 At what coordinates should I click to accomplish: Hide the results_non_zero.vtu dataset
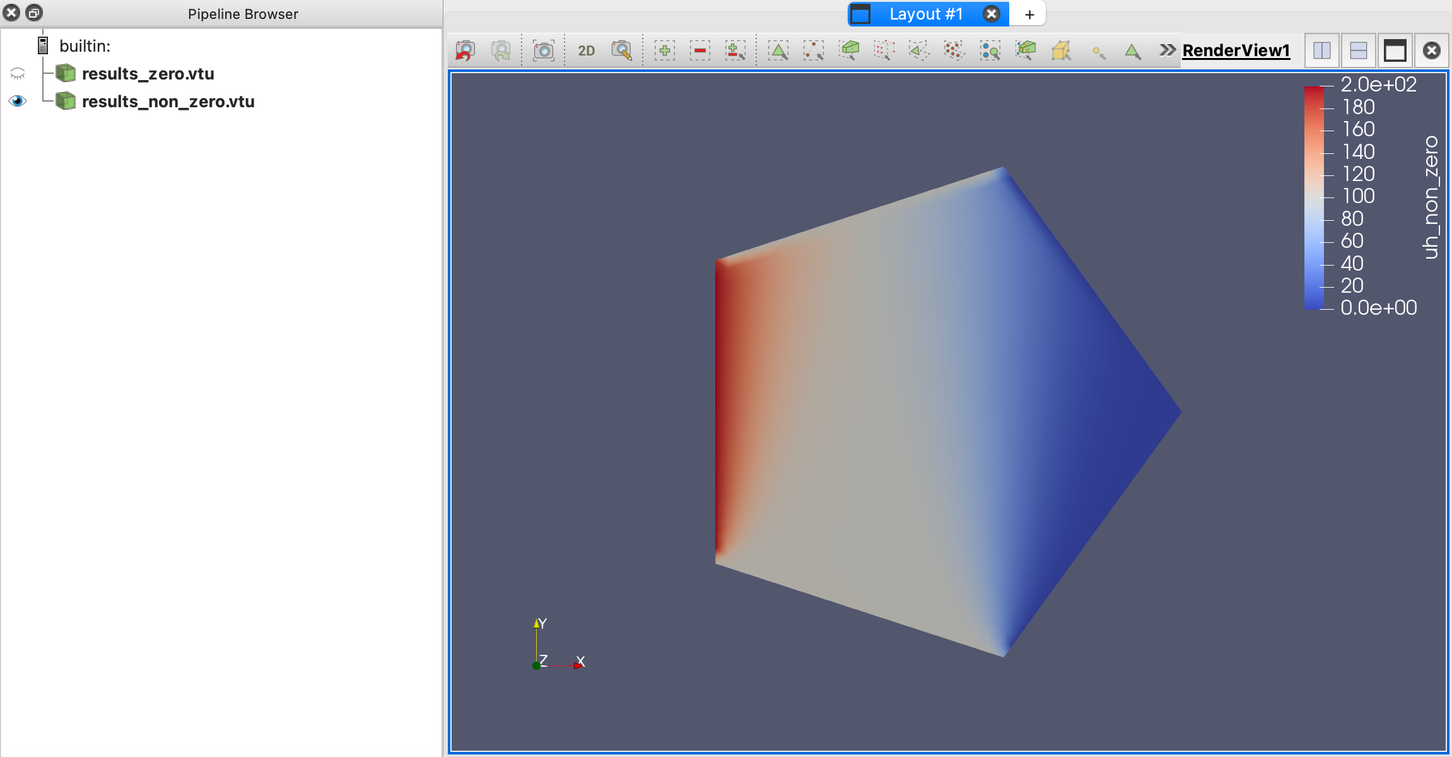click(18, 101)
